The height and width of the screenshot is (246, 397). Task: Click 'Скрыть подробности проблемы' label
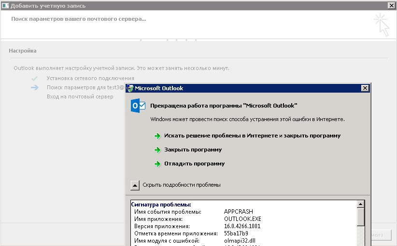click(x=181, y=185)
